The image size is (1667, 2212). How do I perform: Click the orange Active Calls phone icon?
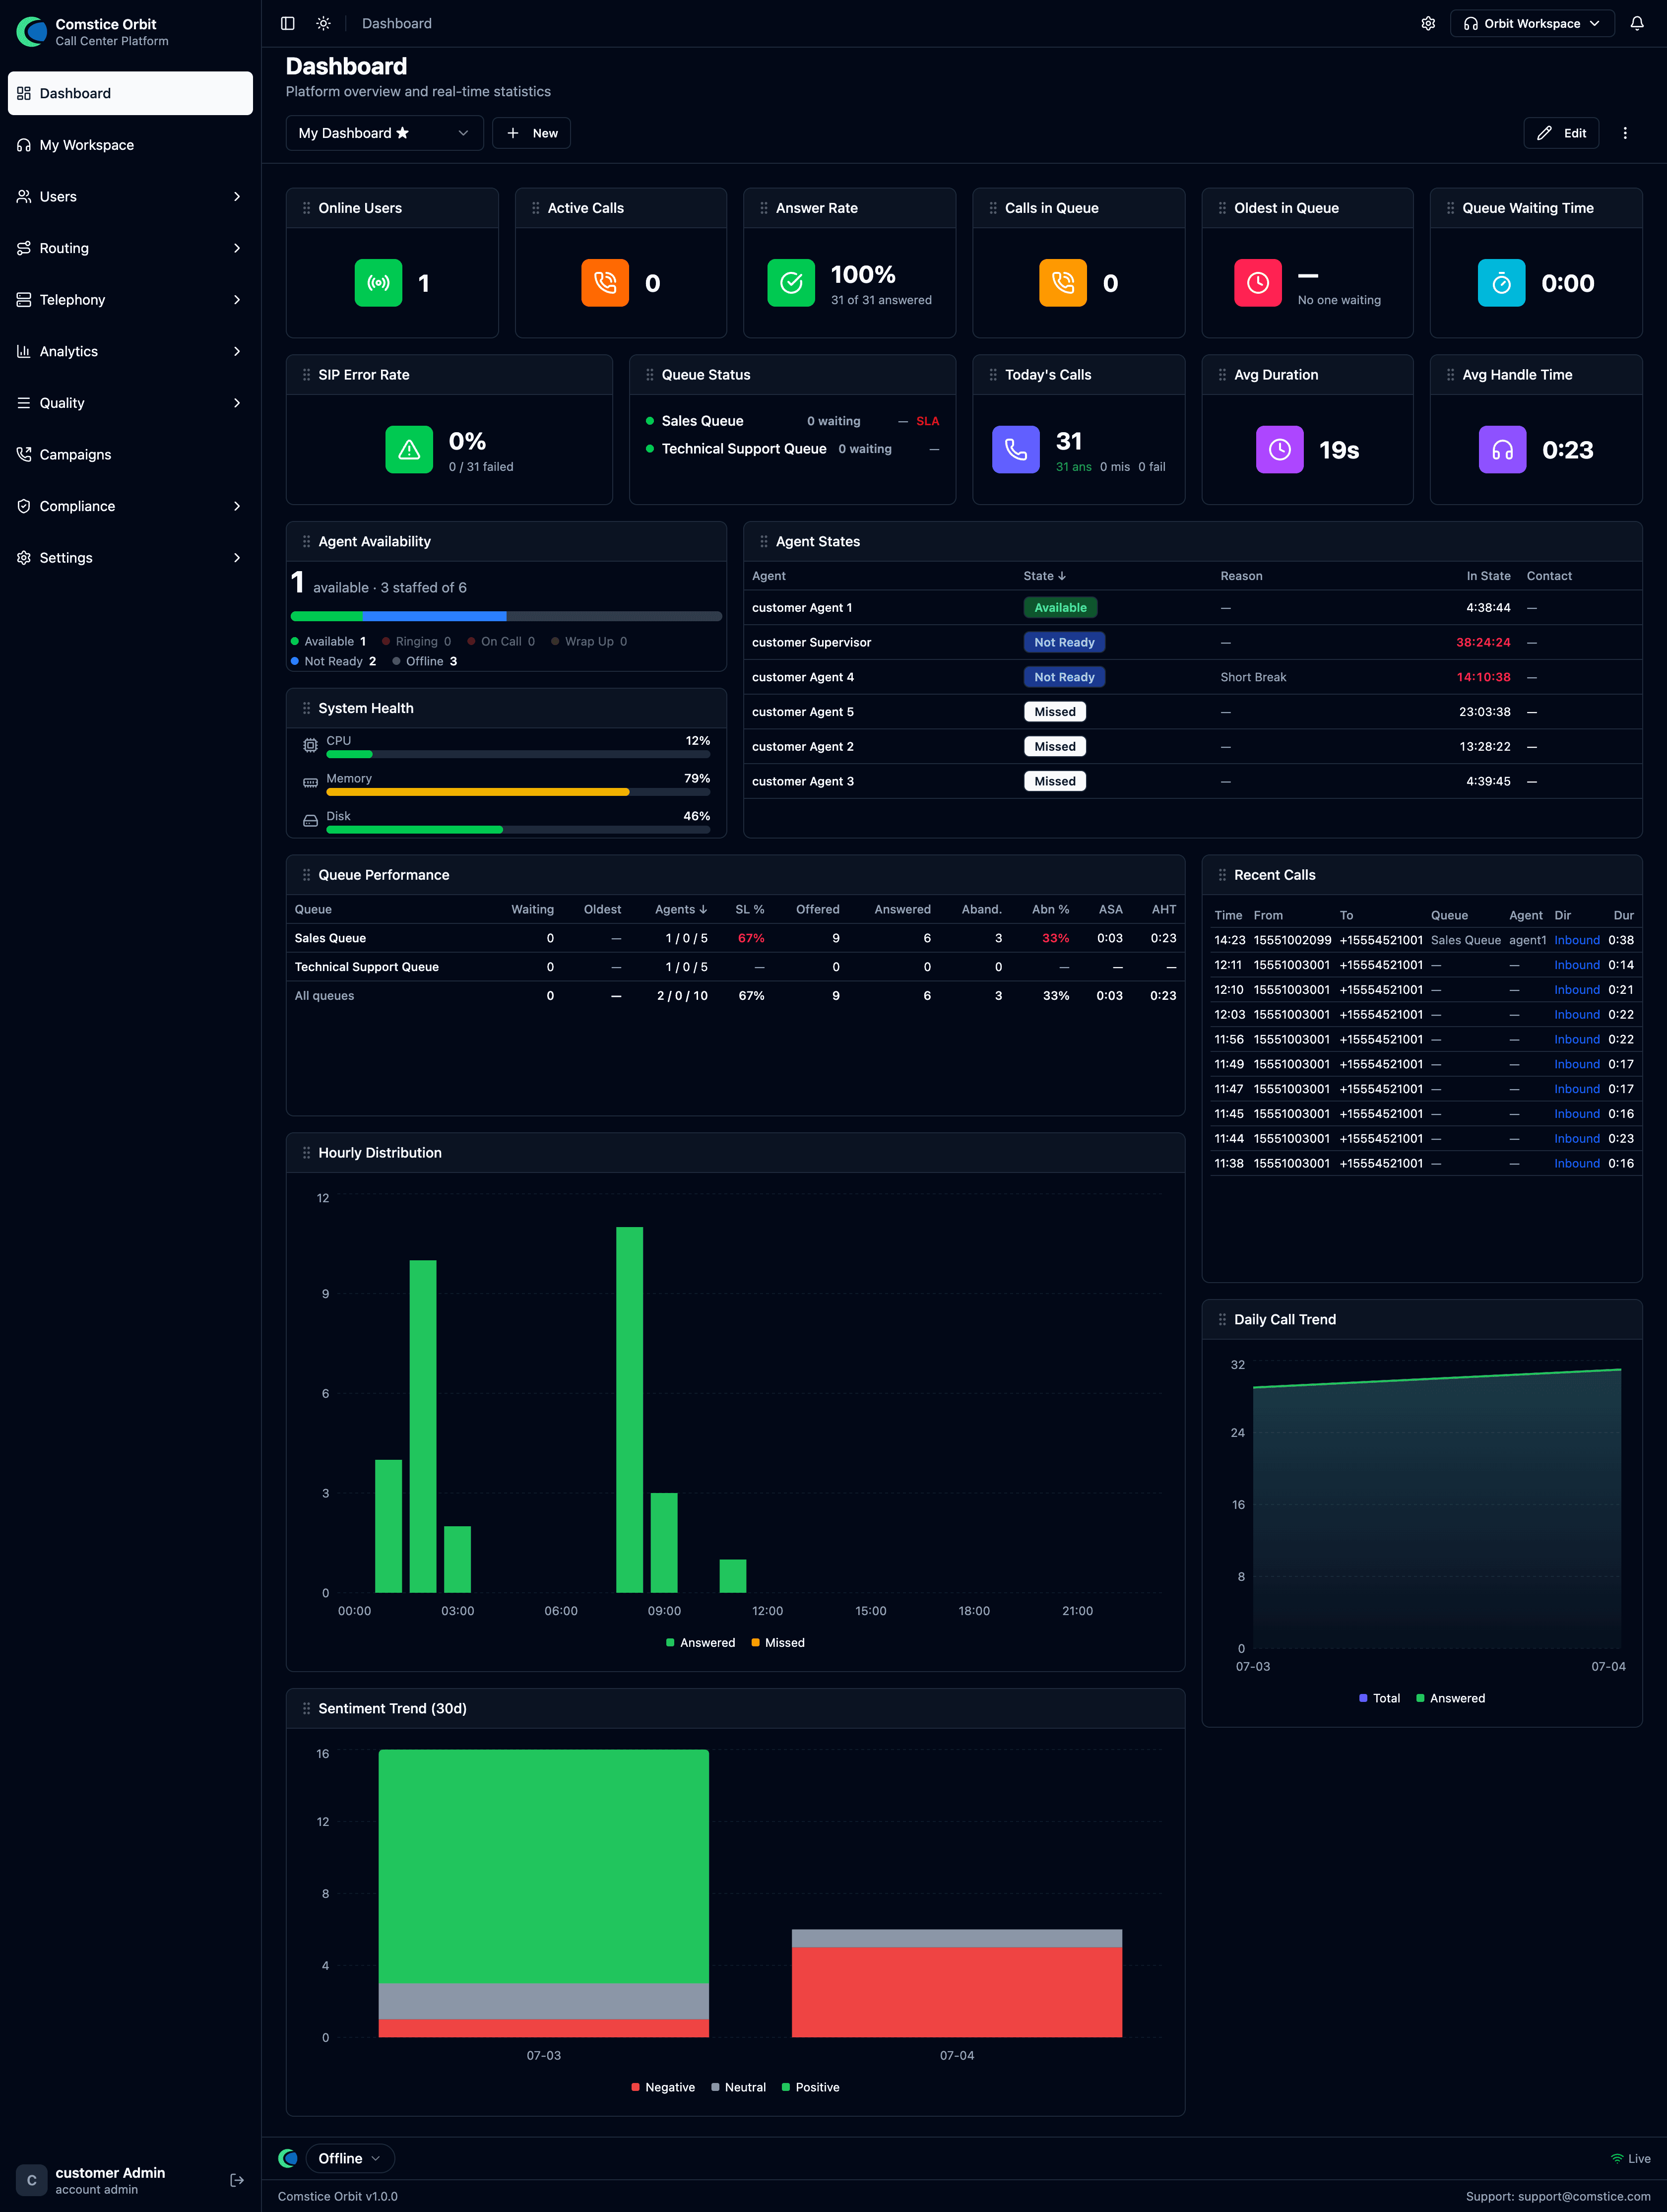click(x=605, y=283)
